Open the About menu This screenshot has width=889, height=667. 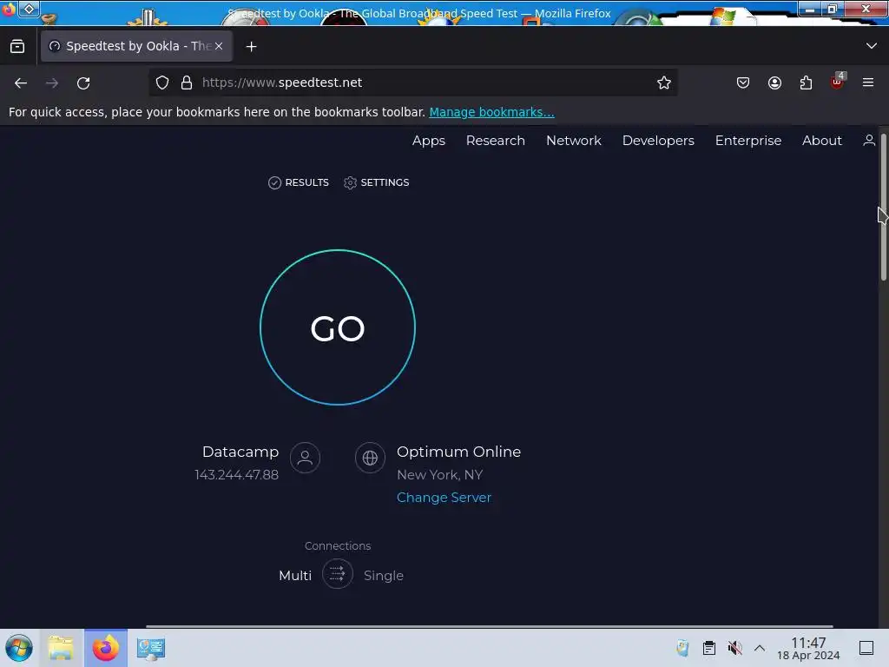pos(822,141)
